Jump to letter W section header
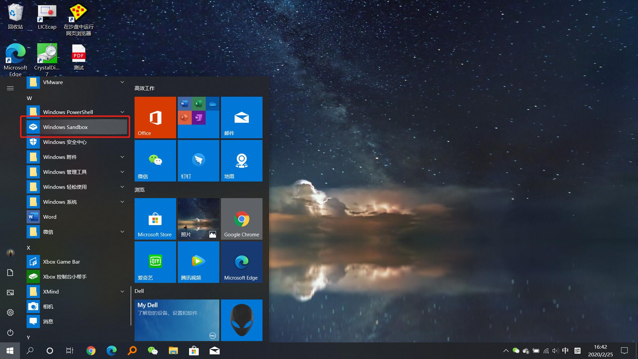 tap(29, 98)
